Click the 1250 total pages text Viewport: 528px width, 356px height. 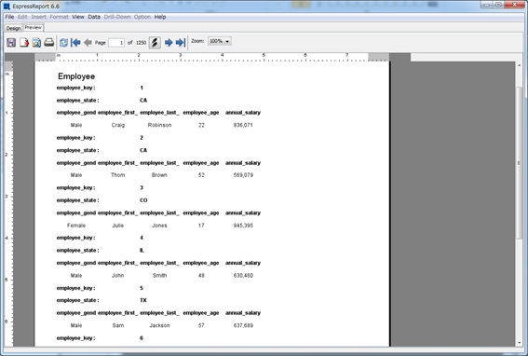pyautogui.click(x=142, y=43)
